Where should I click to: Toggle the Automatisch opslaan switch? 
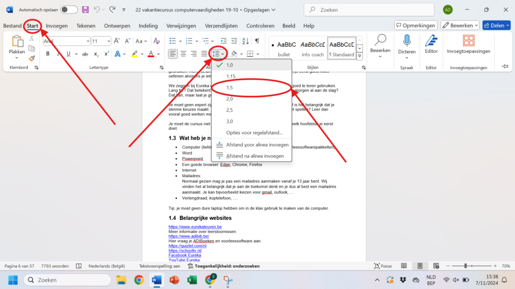69,10
